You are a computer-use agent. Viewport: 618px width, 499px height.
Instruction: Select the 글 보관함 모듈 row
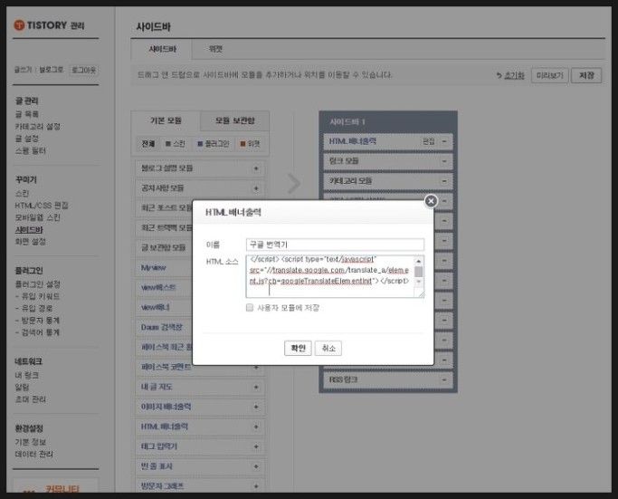coord(164,248)
